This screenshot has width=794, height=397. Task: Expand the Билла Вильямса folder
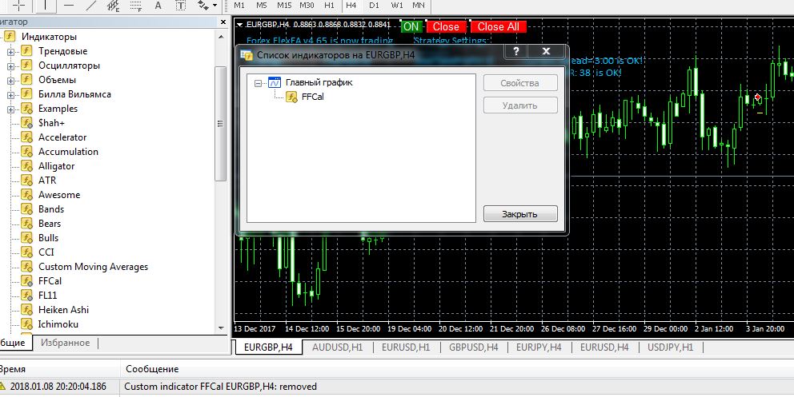(x=10, y=95)
